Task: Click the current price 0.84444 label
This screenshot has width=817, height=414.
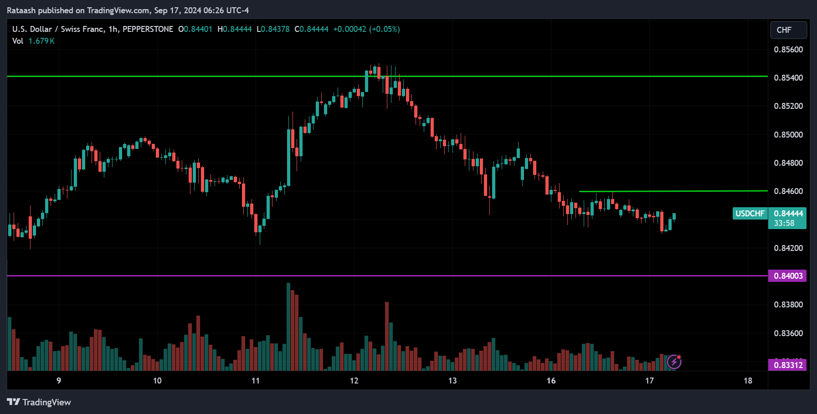Action: coord(788,214)
